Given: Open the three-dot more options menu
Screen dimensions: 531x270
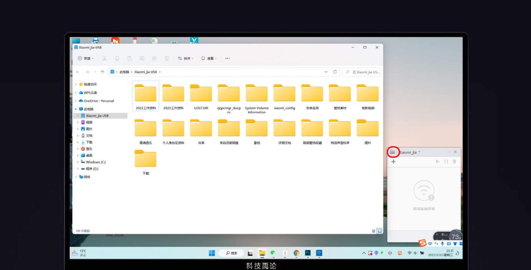Looking at the screenshot, I should pyautogui.click(x=227, y=58).
